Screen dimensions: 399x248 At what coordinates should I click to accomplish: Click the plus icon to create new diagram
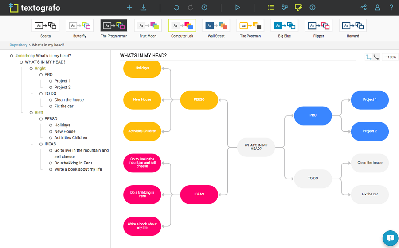click(129, 8)
